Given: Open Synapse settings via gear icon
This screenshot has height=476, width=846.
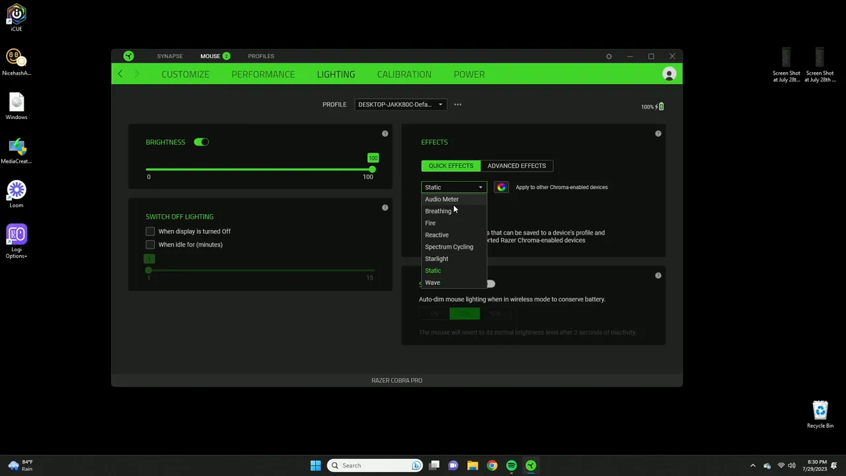Looking at the screenshot, I should point(609,56).
